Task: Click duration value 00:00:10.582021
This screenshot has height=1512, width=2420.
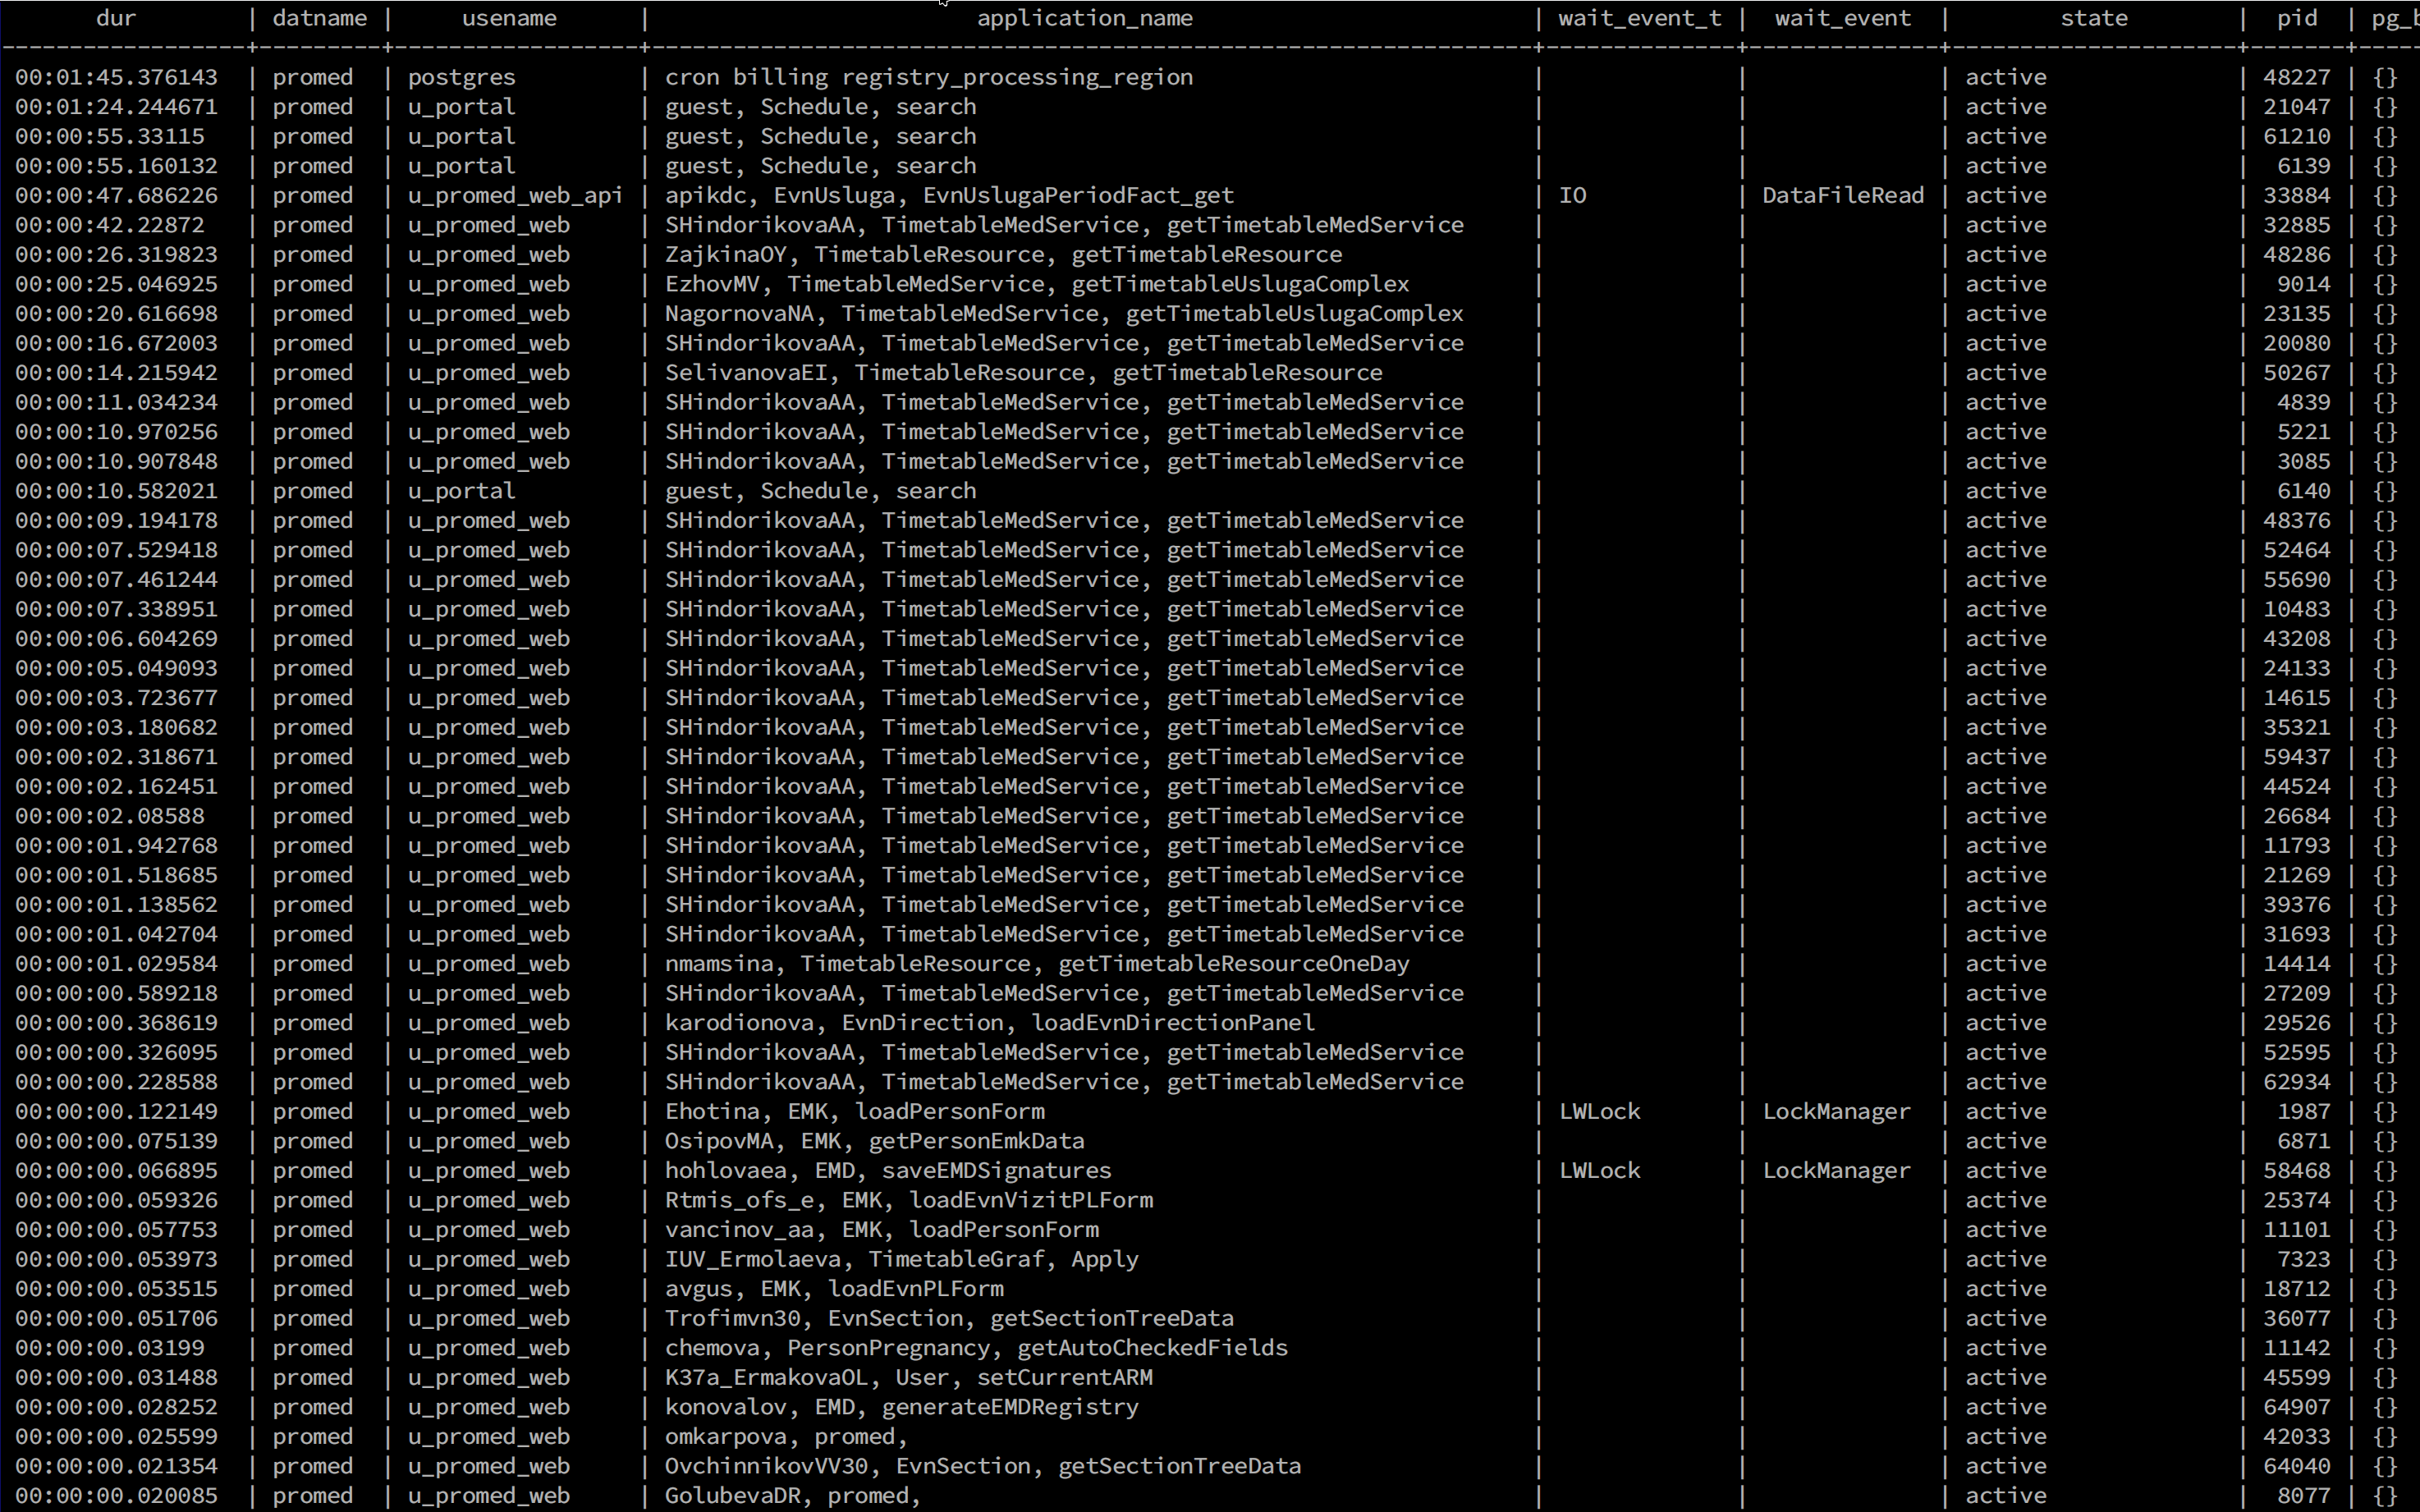Action: 116,491
